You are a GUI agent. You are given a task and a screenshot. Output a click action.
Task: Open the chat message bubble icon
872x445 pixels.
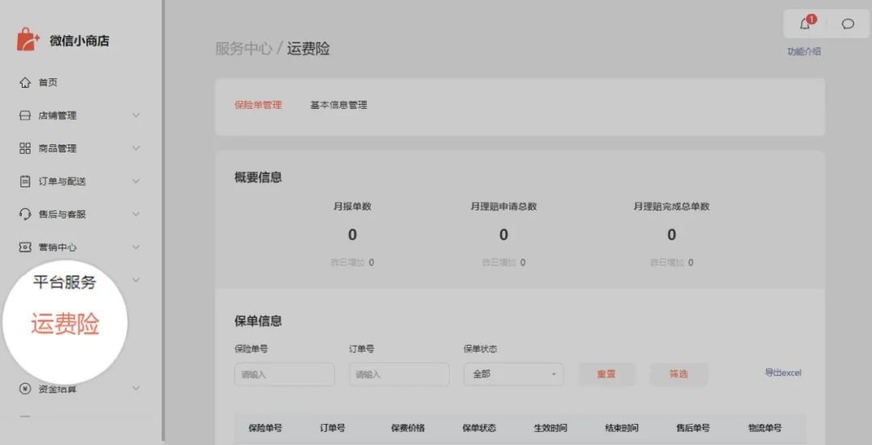point(848,24)
